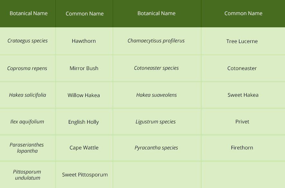Click the Pyracantha species cell

pyautogui.click(x=157, y=148)
